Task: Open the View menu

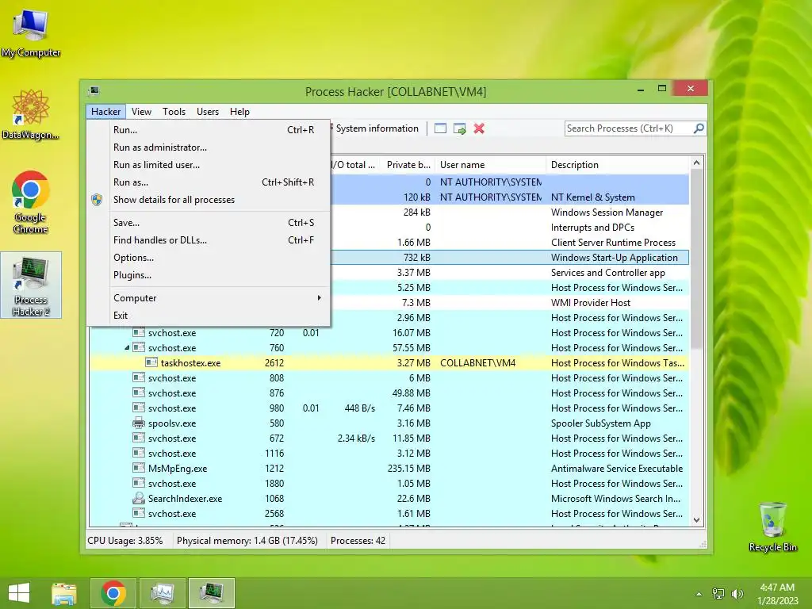Action: [141, 111]
